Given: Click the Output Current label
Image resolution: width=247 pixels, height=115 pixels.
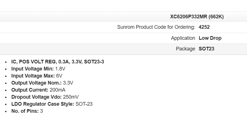Looking at the screenshot, I should tap(29, 90).
